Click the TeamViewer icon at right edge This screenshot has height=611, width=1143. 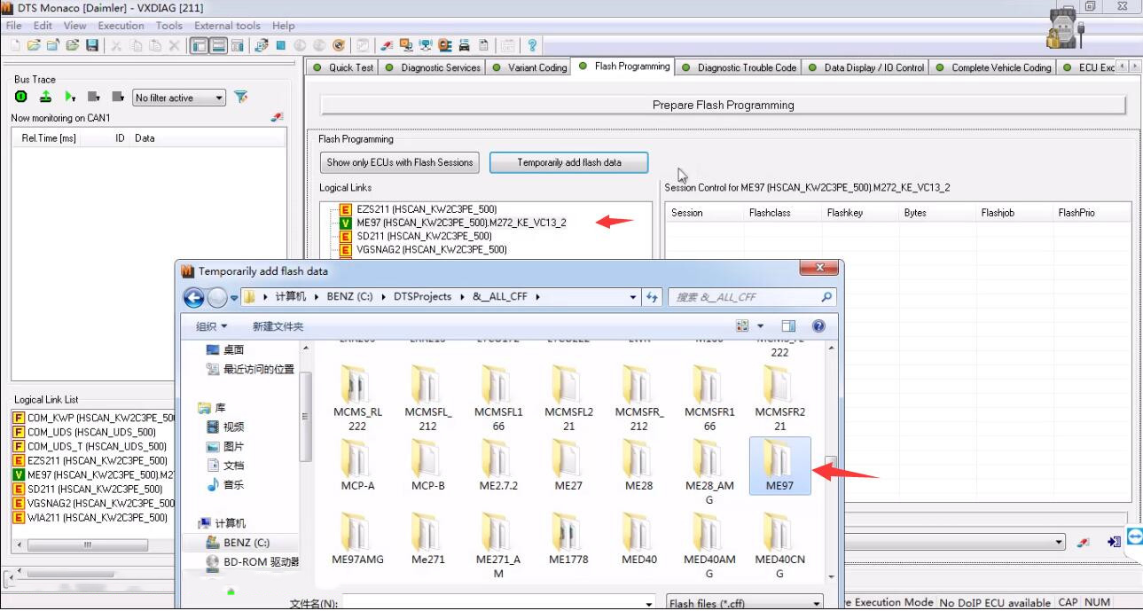coord(1134,537)
